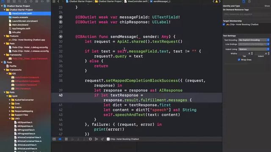Jump to previous issue arrow

click(x=213, y=1)
